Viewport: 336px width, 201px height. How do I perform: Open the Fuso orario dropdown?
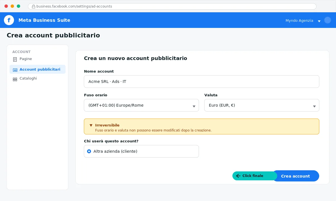coord(141,105)
